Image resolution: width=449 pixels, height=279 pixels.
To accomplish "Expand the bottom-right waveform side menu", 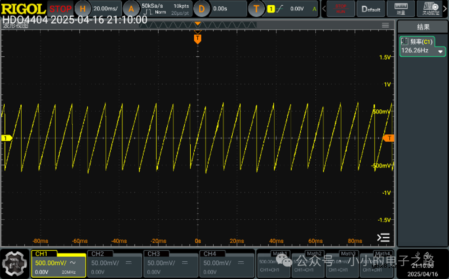I will (x=383, y=237).
